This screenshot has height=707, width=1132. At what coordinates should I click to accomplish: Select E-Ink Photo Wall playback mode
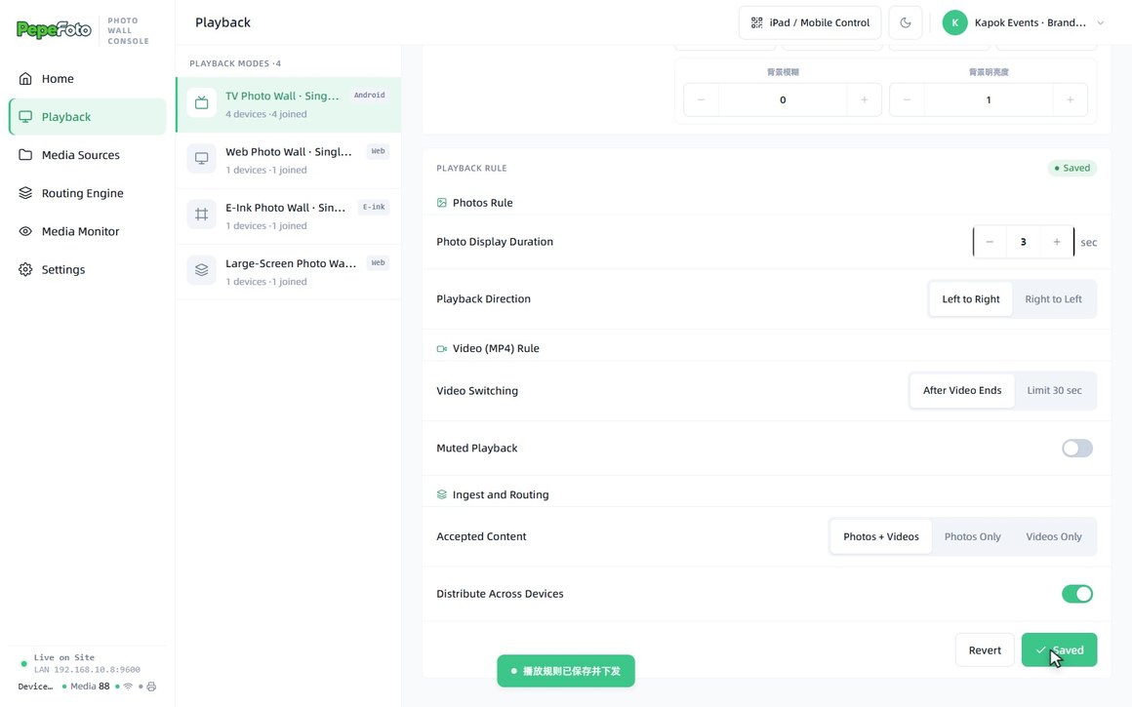point(289,216)
